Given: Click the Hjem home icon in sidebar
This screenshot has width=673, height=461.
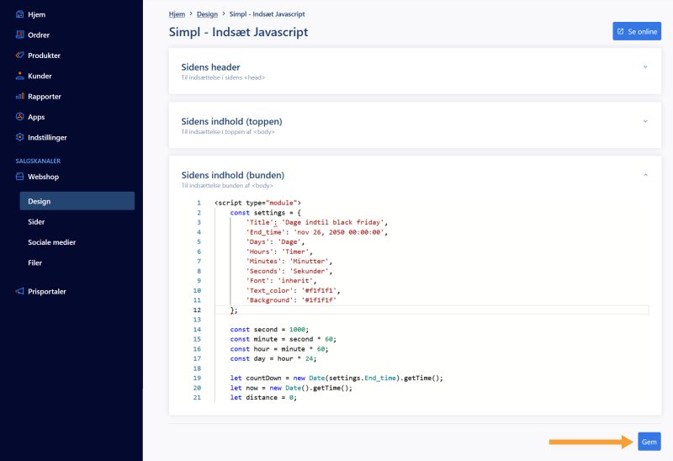Looking at the screenshot, I should pyautogui.click(x=19, y=14).
